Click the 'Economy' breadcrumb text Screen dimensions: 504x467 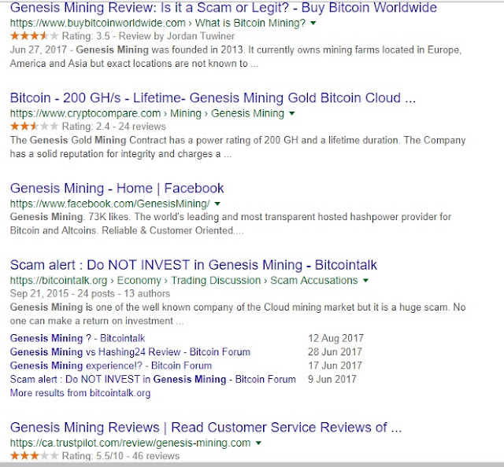coord(139,281)
